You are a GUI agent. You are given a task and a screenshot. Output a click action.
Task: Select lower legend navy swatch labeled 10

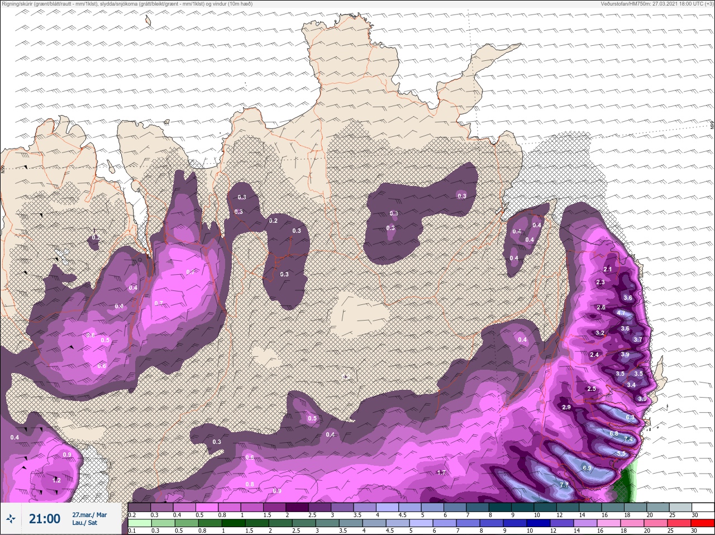[x=540, y=523]
